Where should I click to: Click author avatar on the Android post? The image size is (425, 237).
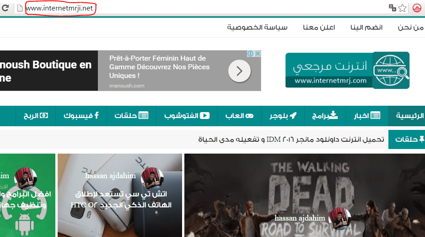pyautogui.click(x=26, y=178)
